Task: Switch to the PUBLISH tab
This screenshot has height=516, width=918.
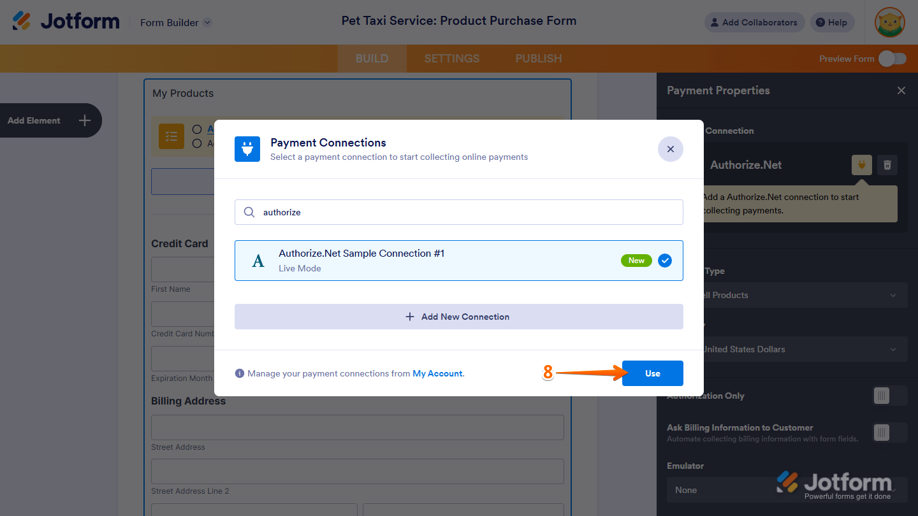Action: (538, 59)
